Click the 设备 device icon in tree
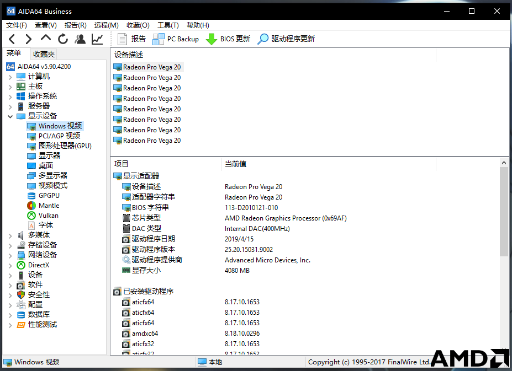The height and width of the screenshot is (371, 512). click(21, 275)
